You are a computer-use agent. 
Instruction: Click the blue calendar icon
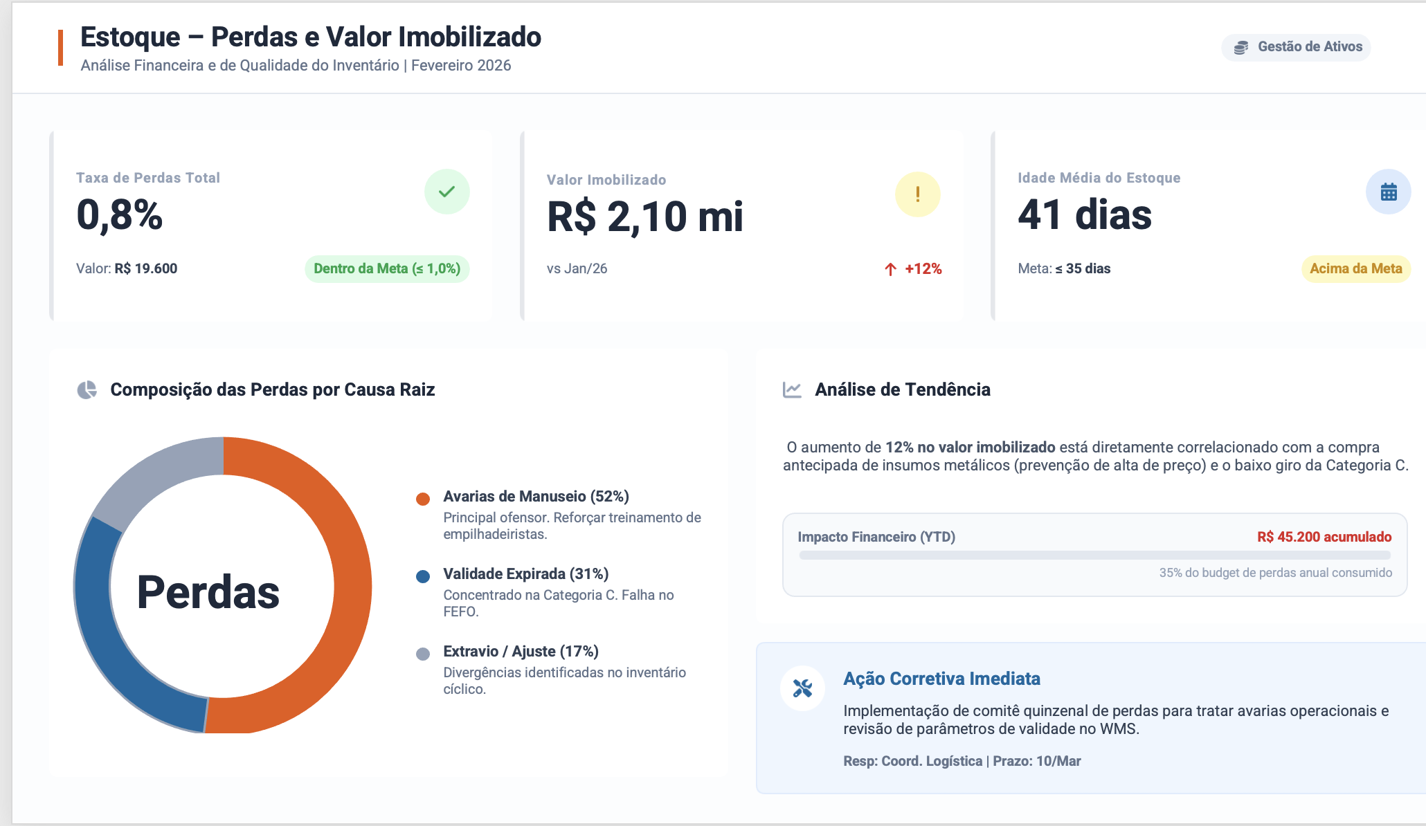point(1389,192)
